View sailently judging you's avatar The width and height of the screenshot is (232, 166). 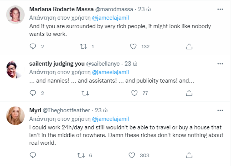coord(15,69)
